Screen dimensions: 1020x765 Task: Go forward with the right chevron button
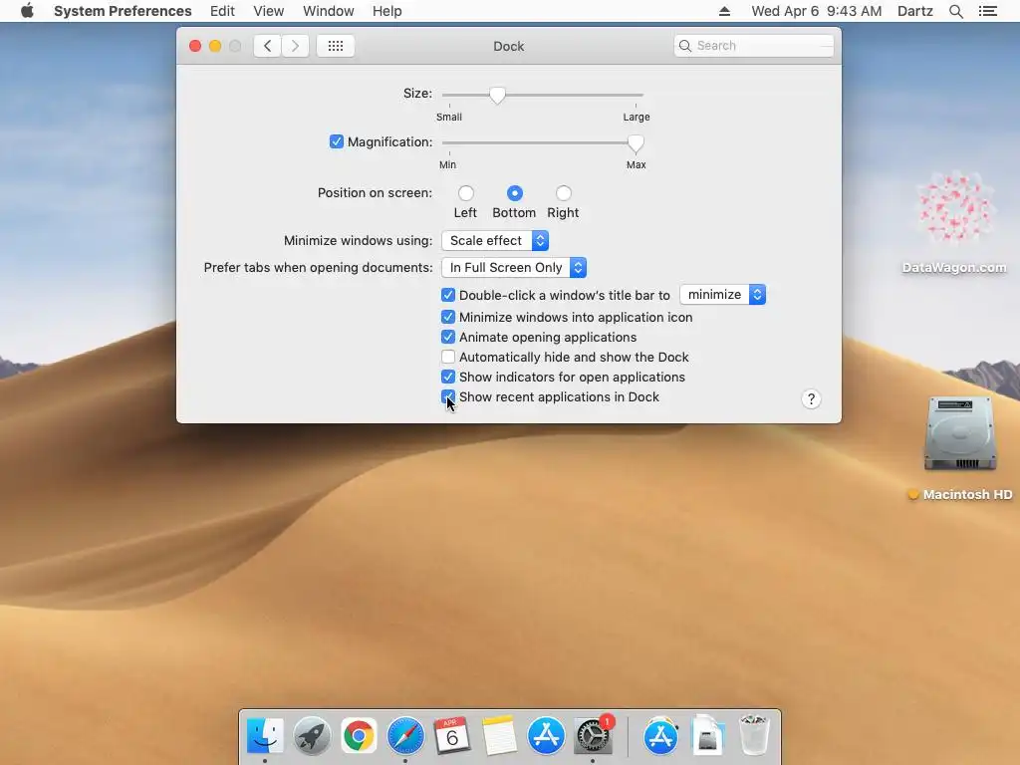click(x=295, y=46)
